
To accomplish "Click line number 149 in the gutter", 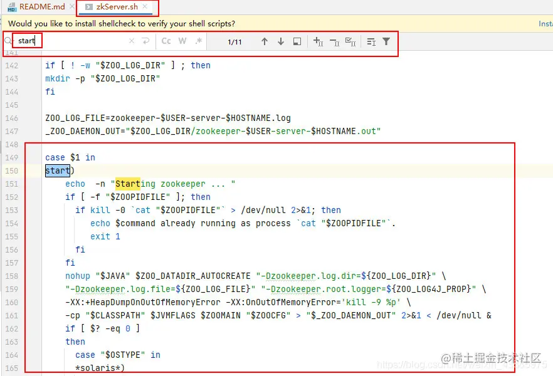I will click(x=12, y=157).
